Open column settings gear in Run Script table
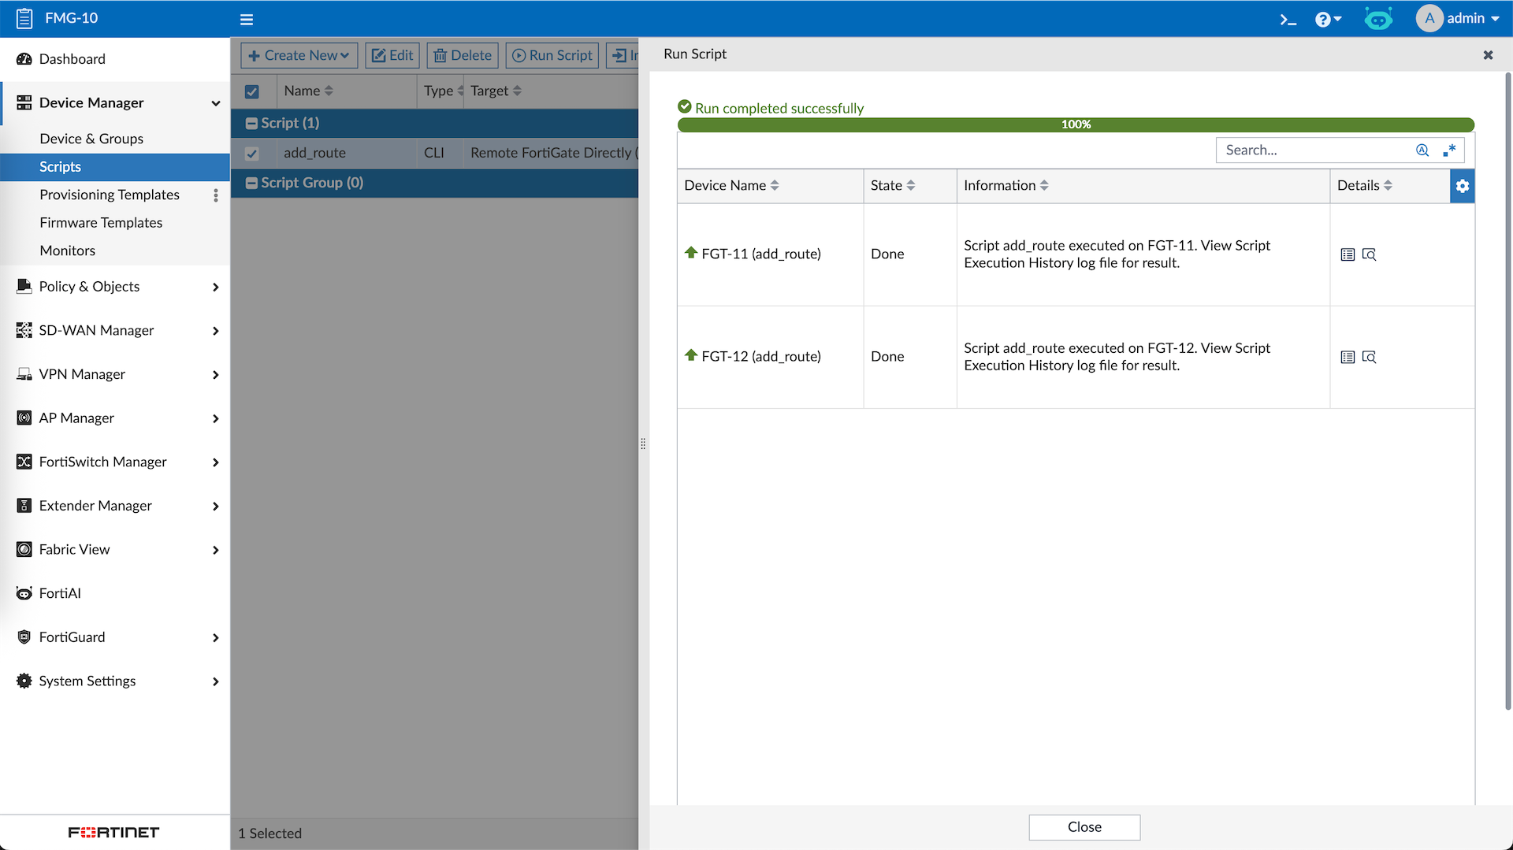The height and width of the screenshot is (850, 1513). point(1462,186)
